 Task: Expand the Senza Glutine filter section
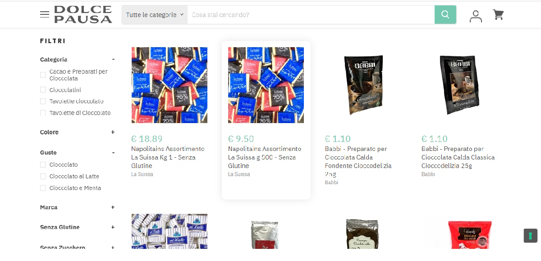(113, 227)
